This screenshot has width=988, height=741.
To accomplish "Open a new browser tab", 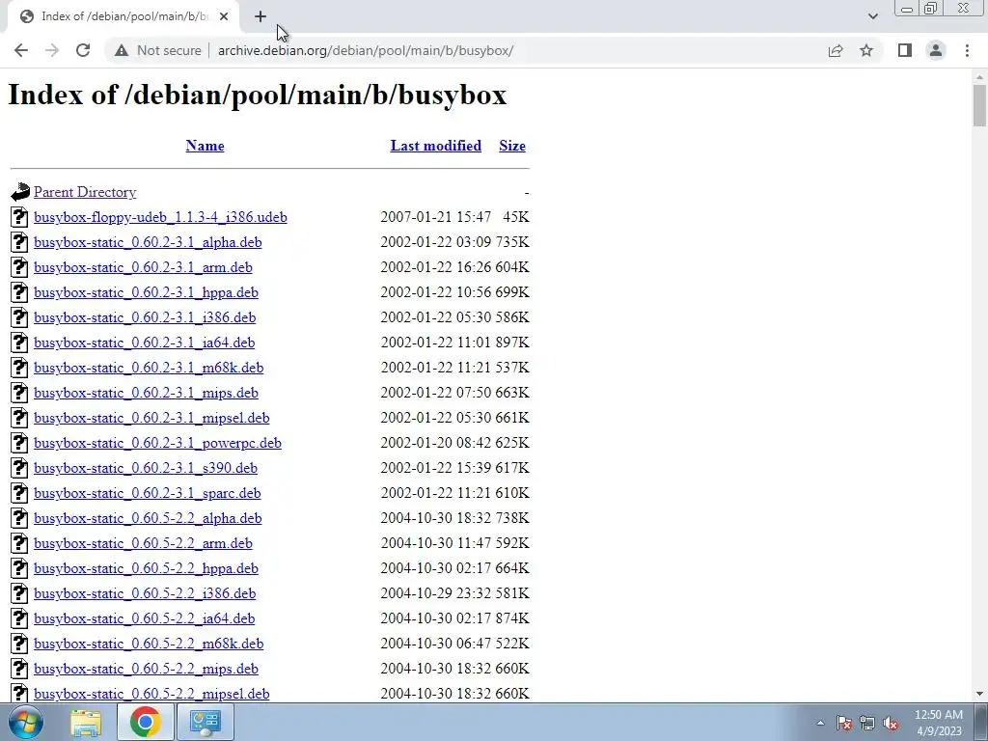I will 261,16.
